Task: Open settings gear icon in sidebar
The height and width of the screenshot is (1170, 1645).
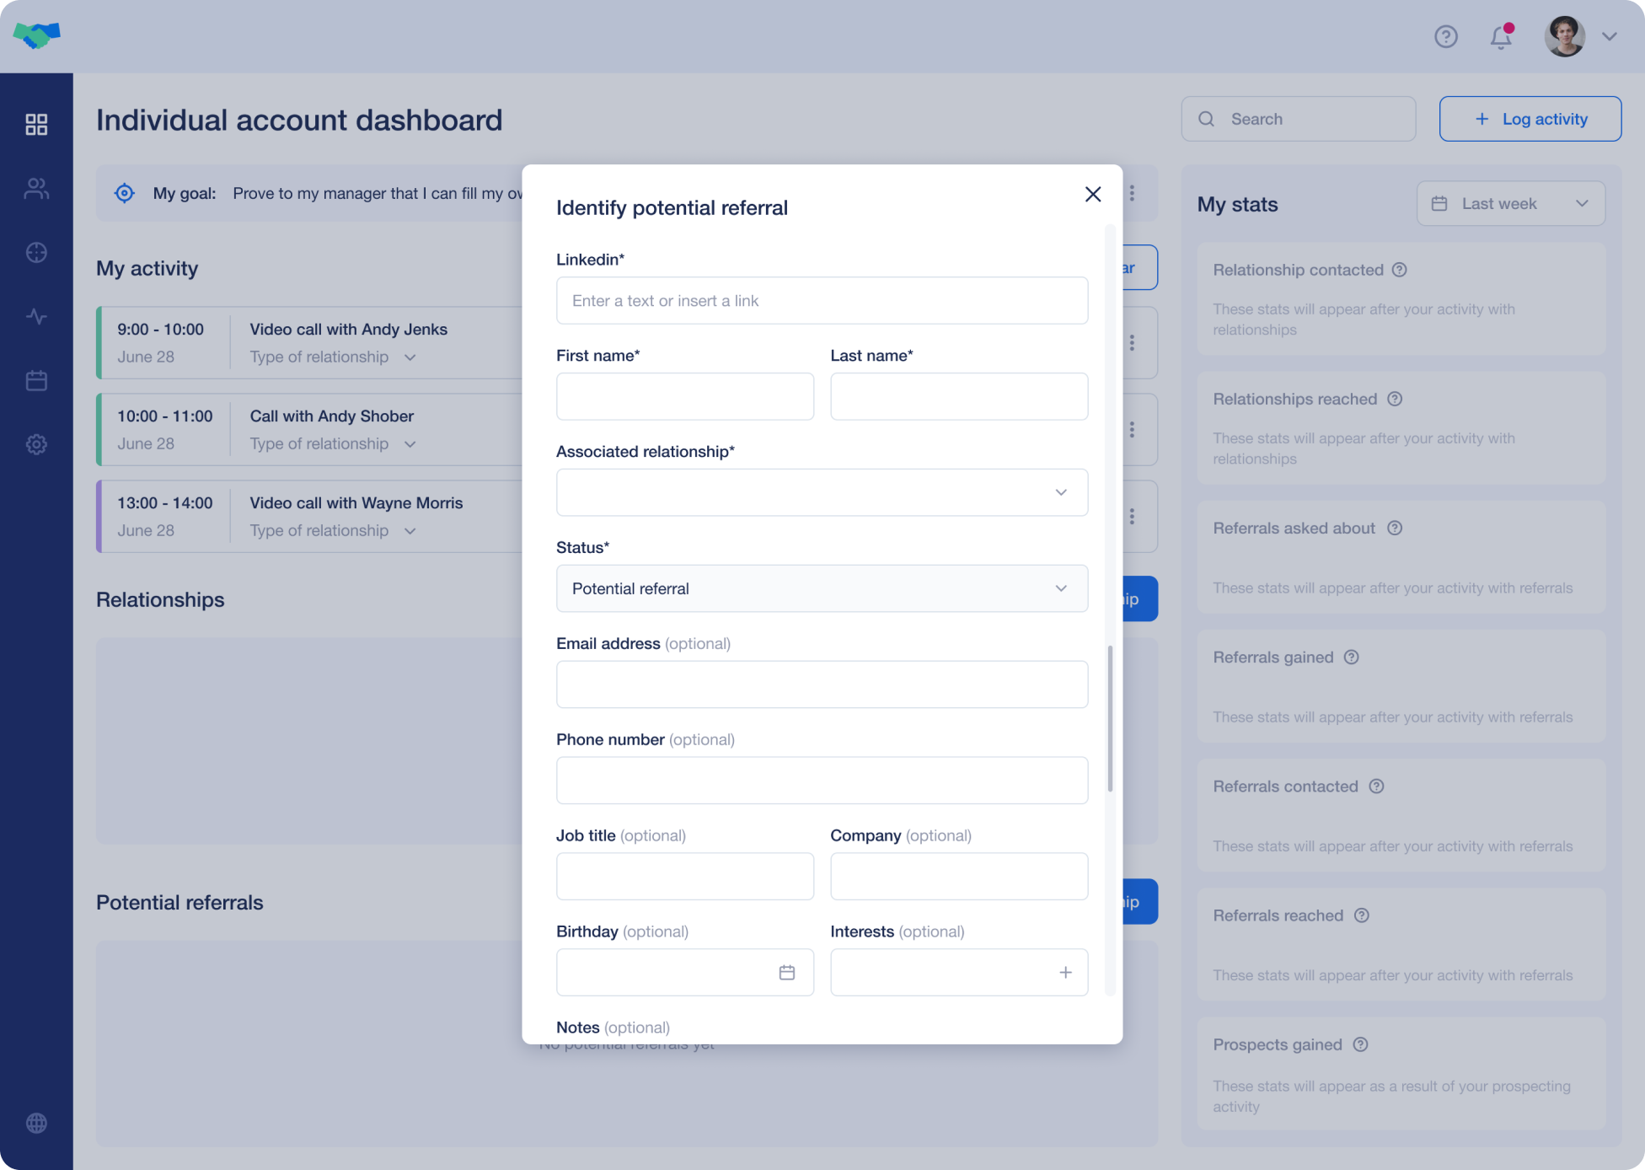Action: (36, 444)
